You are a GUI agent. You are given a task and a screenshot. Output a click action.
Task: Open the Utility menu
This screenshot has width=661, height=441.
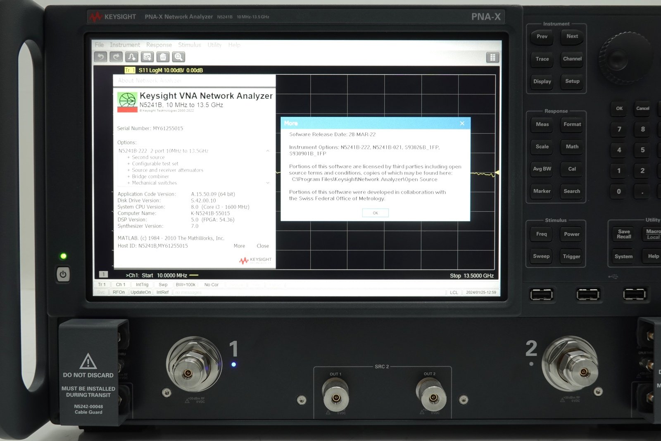pyautogui.click(x=214, y=45)
